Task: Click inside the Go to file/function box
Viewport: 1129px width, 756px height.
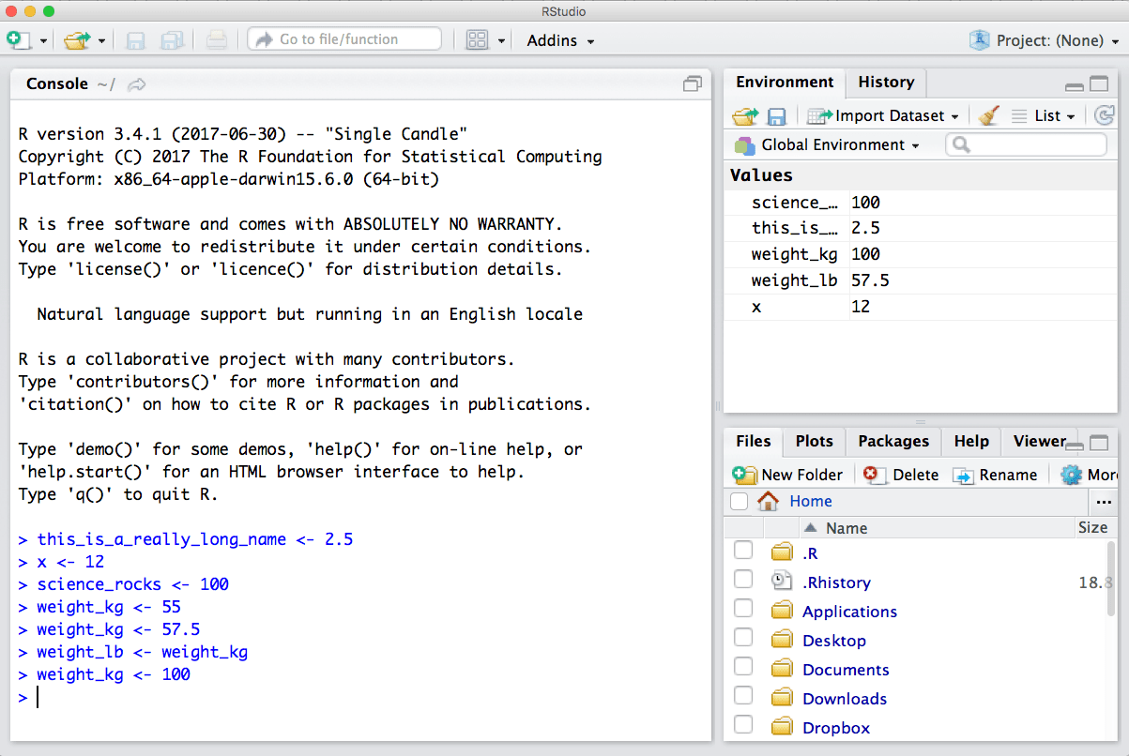Action: [343, 38]
